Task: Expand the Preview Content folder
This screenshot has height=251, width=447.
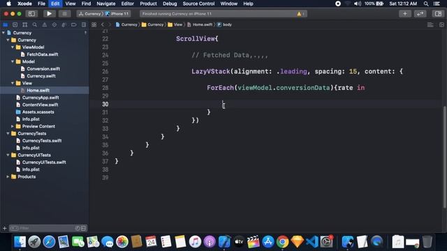Action: [13, 126]
